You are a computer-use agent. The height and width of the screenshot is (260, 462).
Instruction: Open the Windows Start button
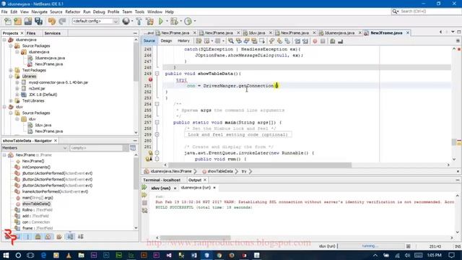[x=6, y=255]
